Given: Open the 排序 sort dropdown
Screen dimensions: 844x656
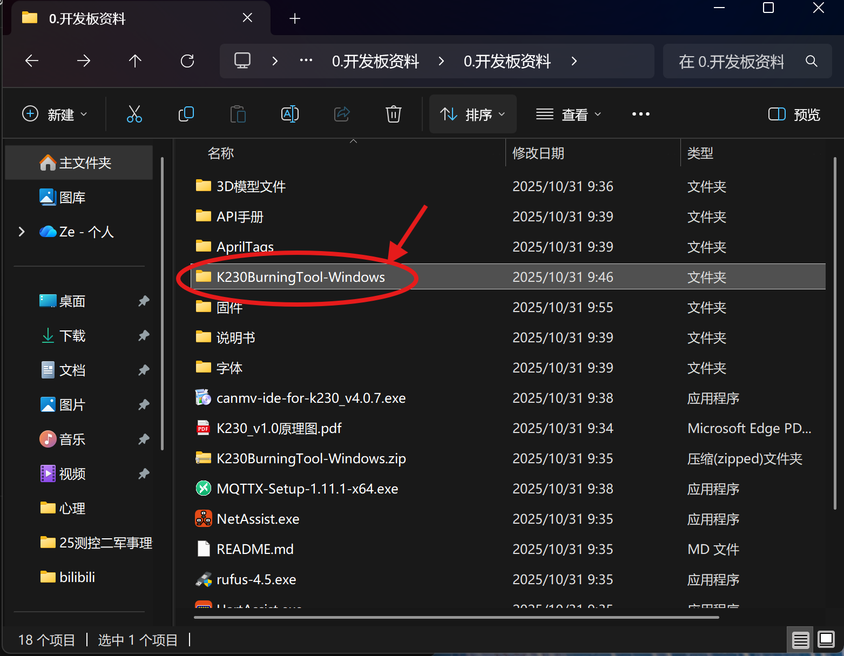Looking at the screenshot, I should [472, 114].
